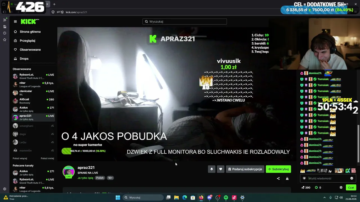Collapse followed list with Pokaż mniej
Image resolution: width=360 pixels, height=202 pixels.
(x=47, y=158)
